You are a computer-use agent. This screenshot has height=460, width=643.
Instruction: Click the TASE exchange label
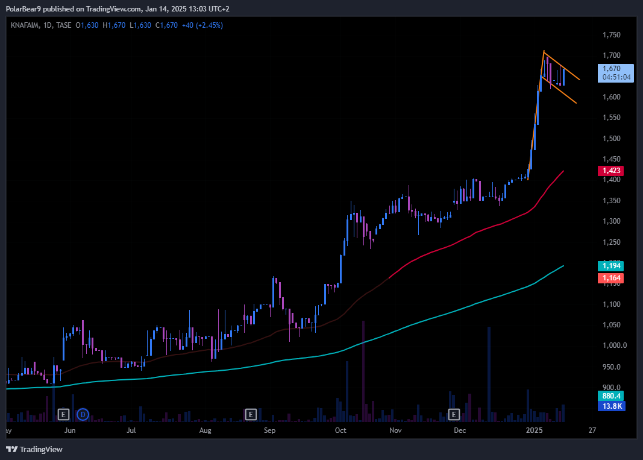point(63,25)
